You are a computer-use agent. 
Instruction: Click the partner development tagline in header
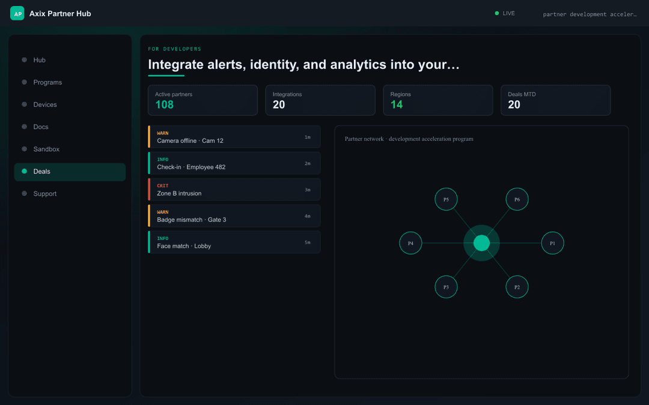pos(590,14)
